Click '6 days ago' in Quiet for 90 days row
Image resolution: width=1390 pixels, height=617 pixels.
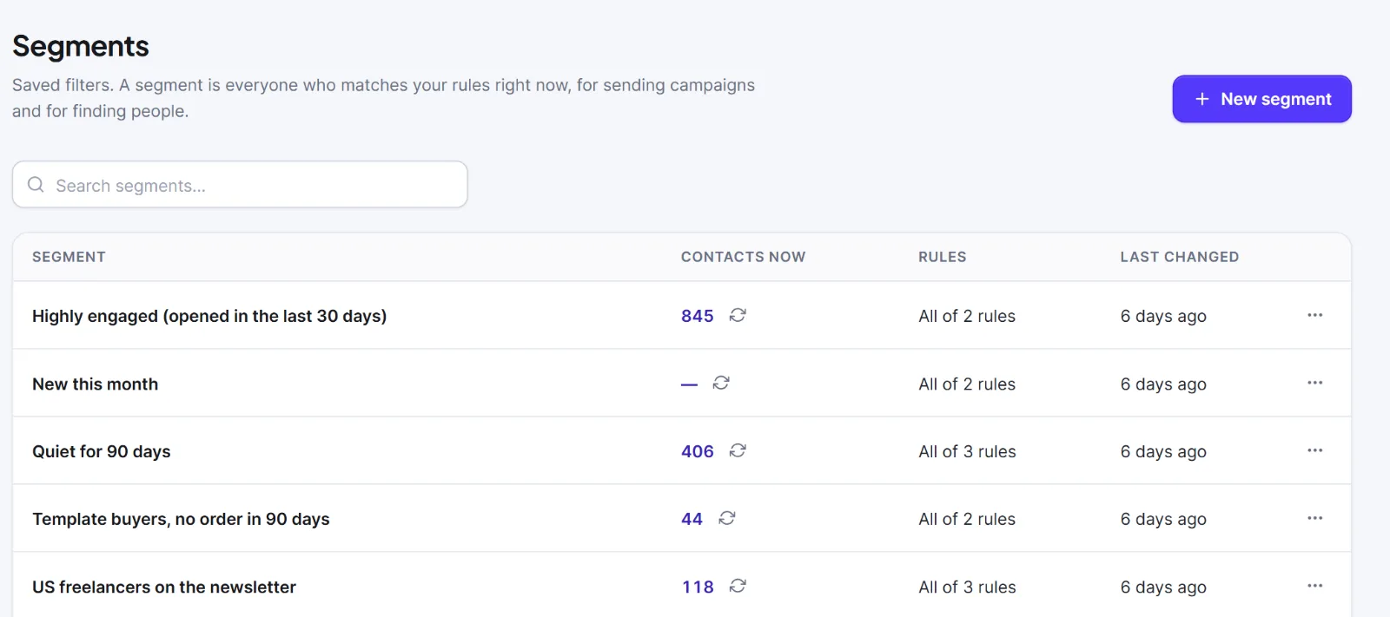[1163, 451]
